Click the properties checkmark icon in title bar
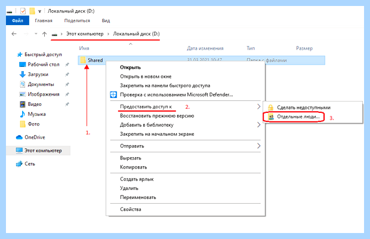 tap(23, 11)
